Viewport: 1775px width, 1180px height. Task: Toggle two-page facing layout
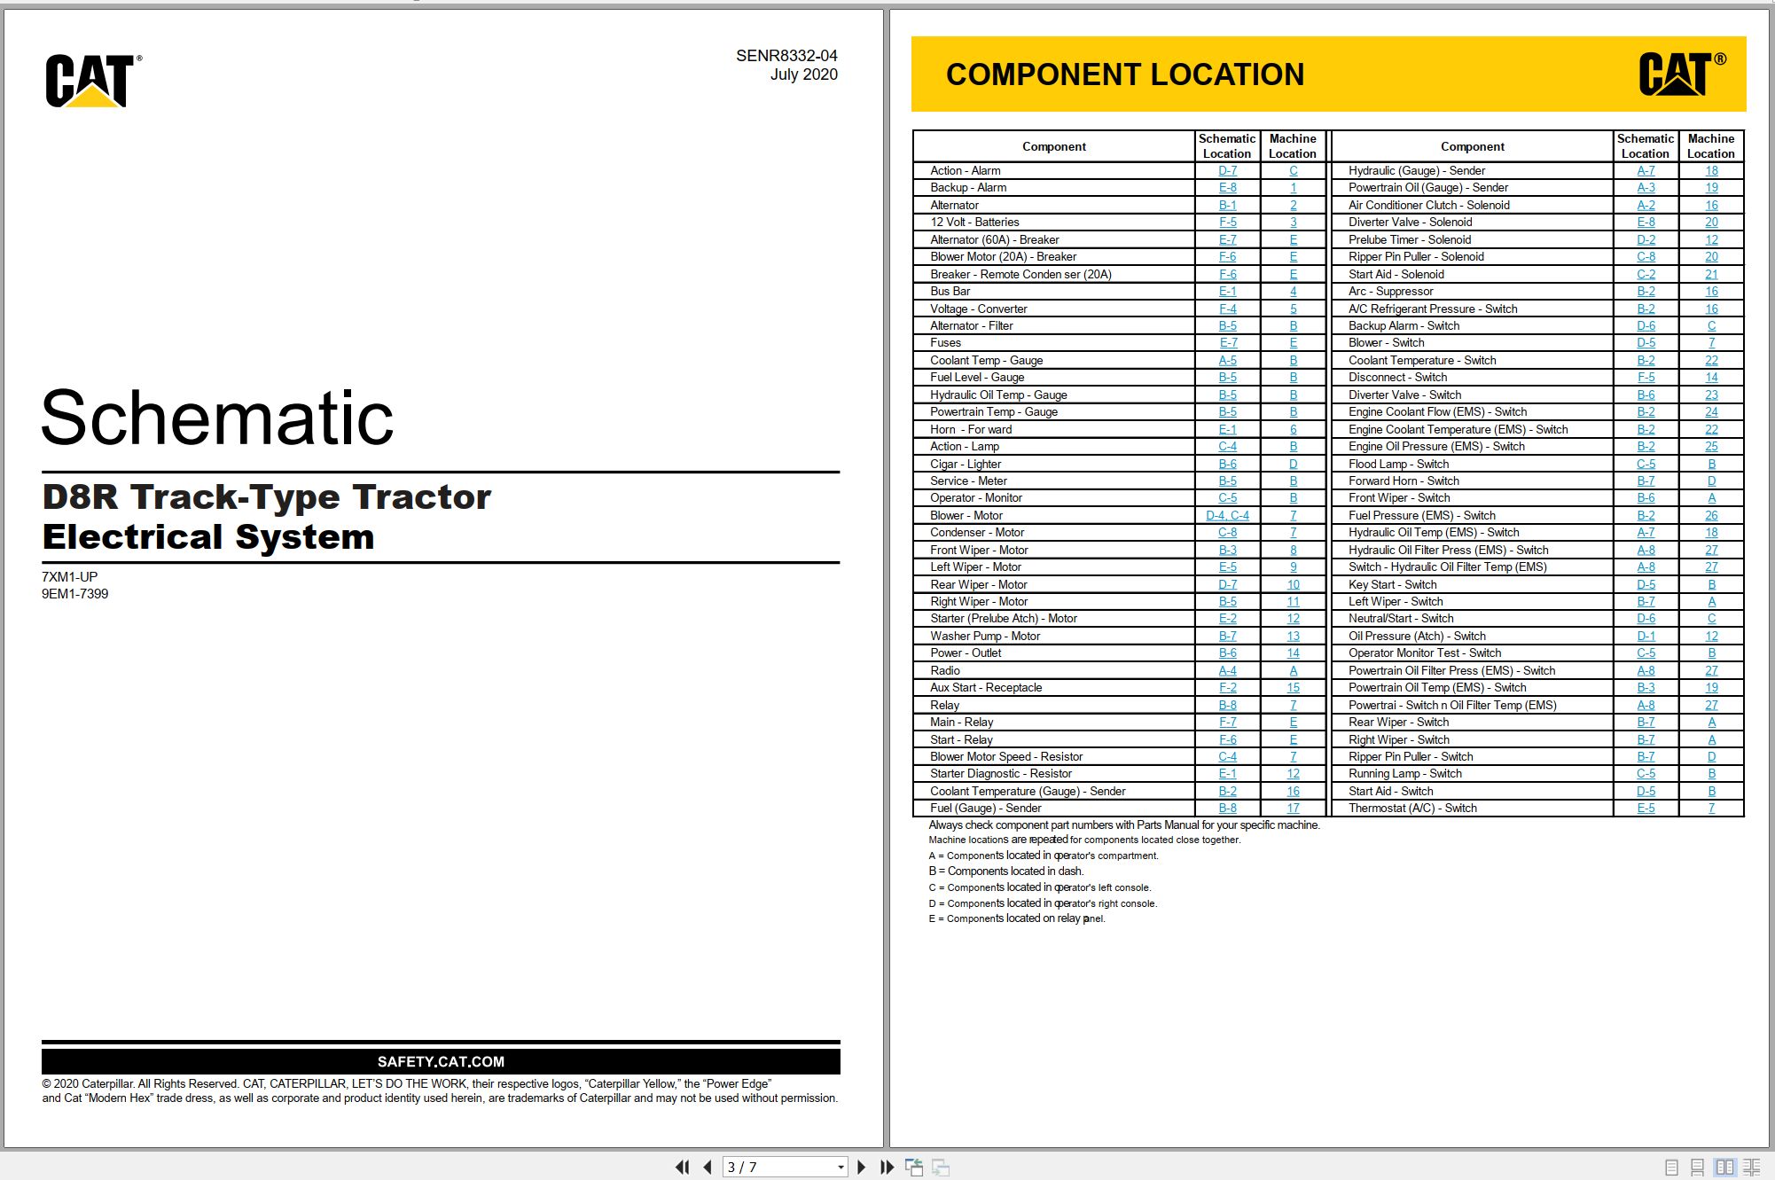[x=1724, y=1168]
